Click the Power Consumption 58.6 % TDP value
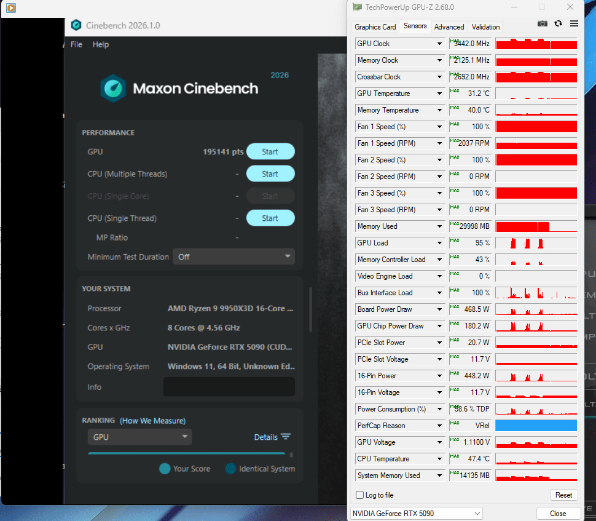Screen dimensions: 596x521 click(x=472, y=409)
